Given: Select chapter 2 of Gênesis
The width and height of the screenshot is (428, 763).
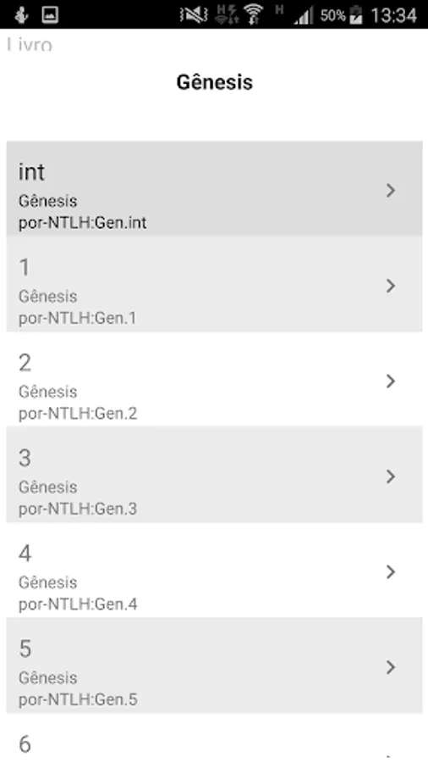Looking at the screenshot, I should pyautogui.click(x=215, y=380).
